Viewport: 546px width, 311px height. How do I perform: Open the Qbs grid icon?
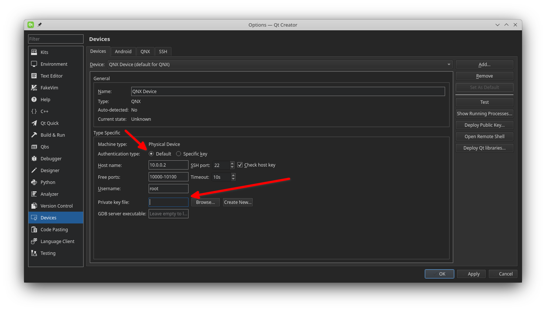pyautogui.click(x=34, y=147)
